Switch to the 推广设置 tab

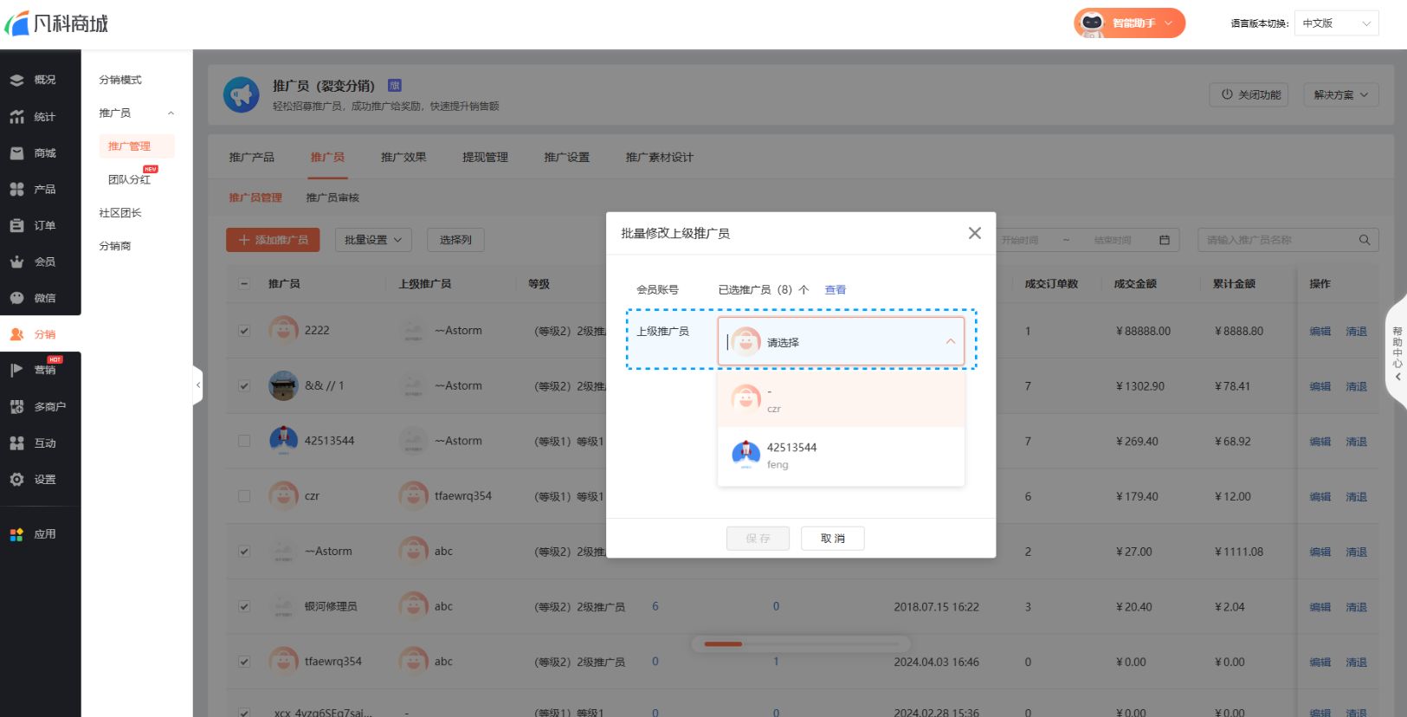(x=566, y=158)
